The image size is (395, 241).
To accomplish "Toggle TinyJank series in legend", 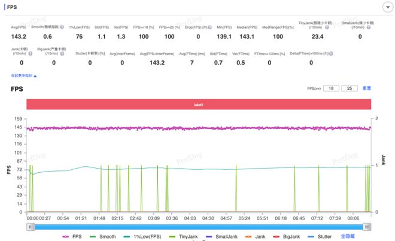I will [x=187, y=236].
